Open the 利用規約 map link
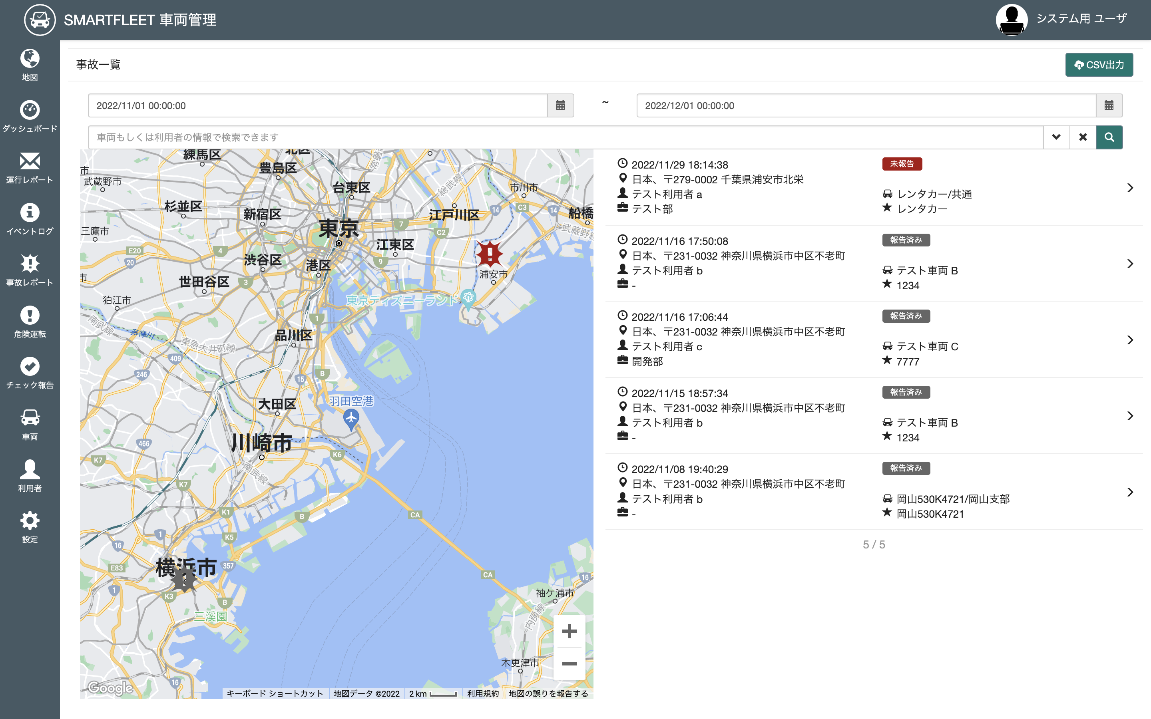1151x719 pixels. (x=483, y=693)
